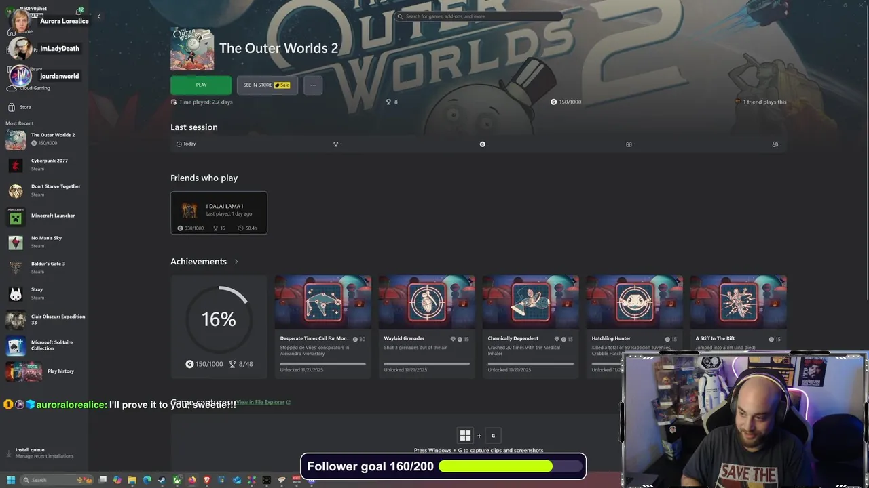This screenshot has height=488, width=869.
Task: Click the search games and add-ons field
Action: [479, 16]
